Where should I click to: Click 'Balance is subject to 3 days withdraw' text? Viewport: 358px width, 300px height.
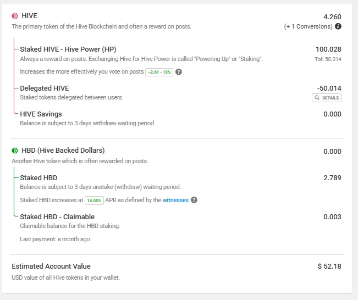click(87, 123)
